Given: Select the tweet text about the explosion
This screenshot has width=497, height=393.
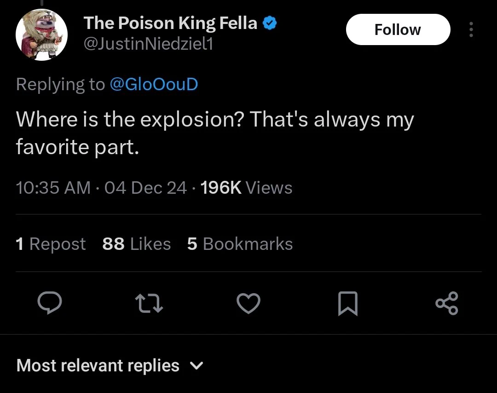Looking at the screenshot, I should 215,133.
